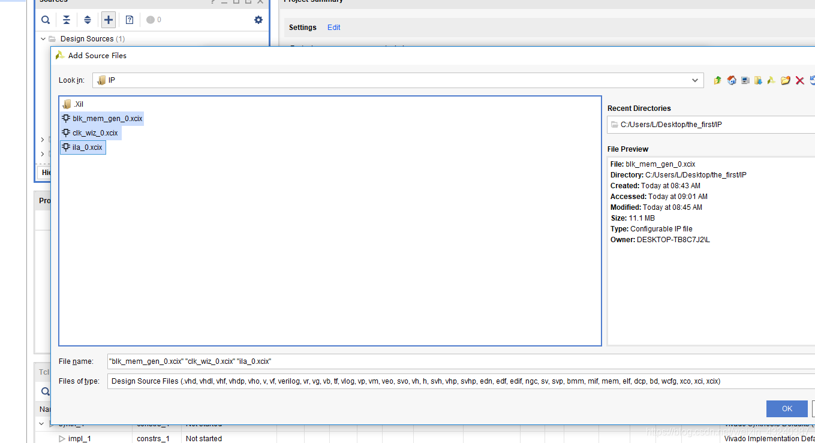Open Files of type dropdown
Screen dimensions: 815x443
tap(461, 381)
